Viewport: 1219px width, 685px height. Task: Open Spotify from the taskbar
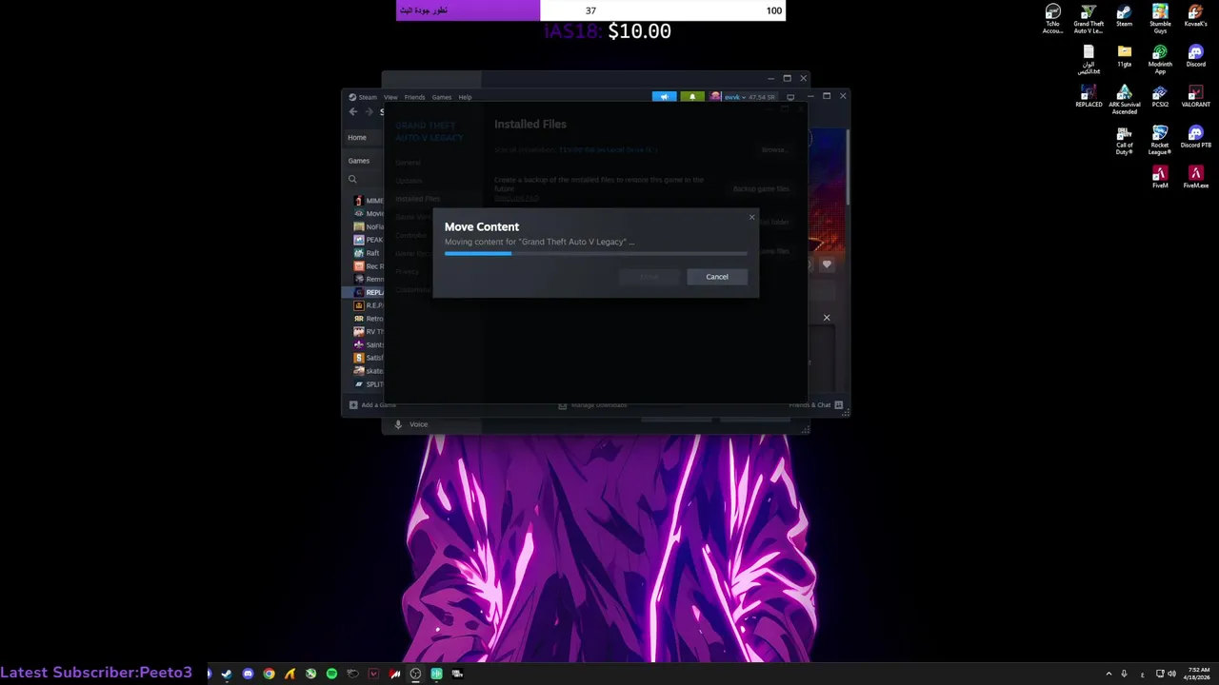pos(331,674)
